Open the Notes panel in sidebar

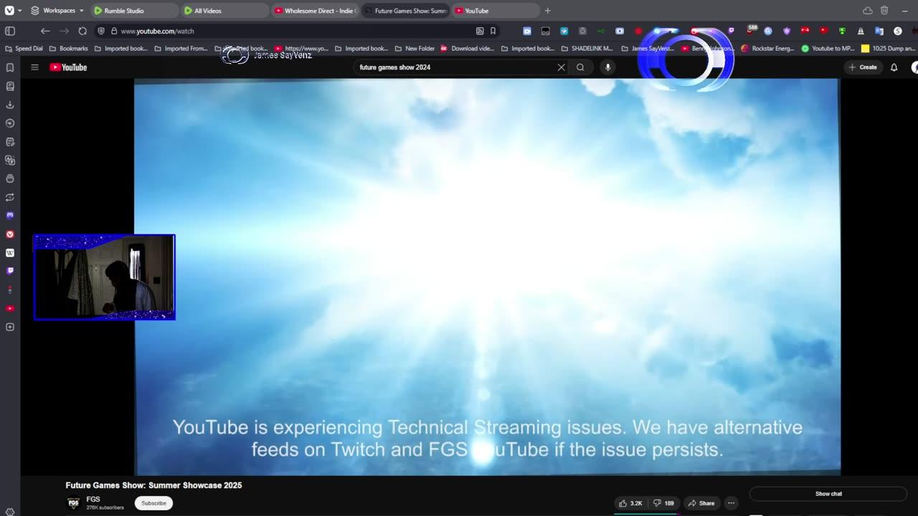click(10, 142)
